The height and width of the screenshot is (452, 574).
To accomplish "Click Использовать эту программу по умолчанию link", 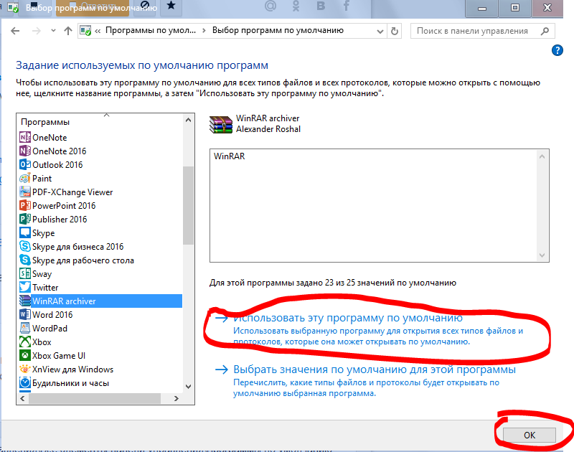I will point(348,318).
